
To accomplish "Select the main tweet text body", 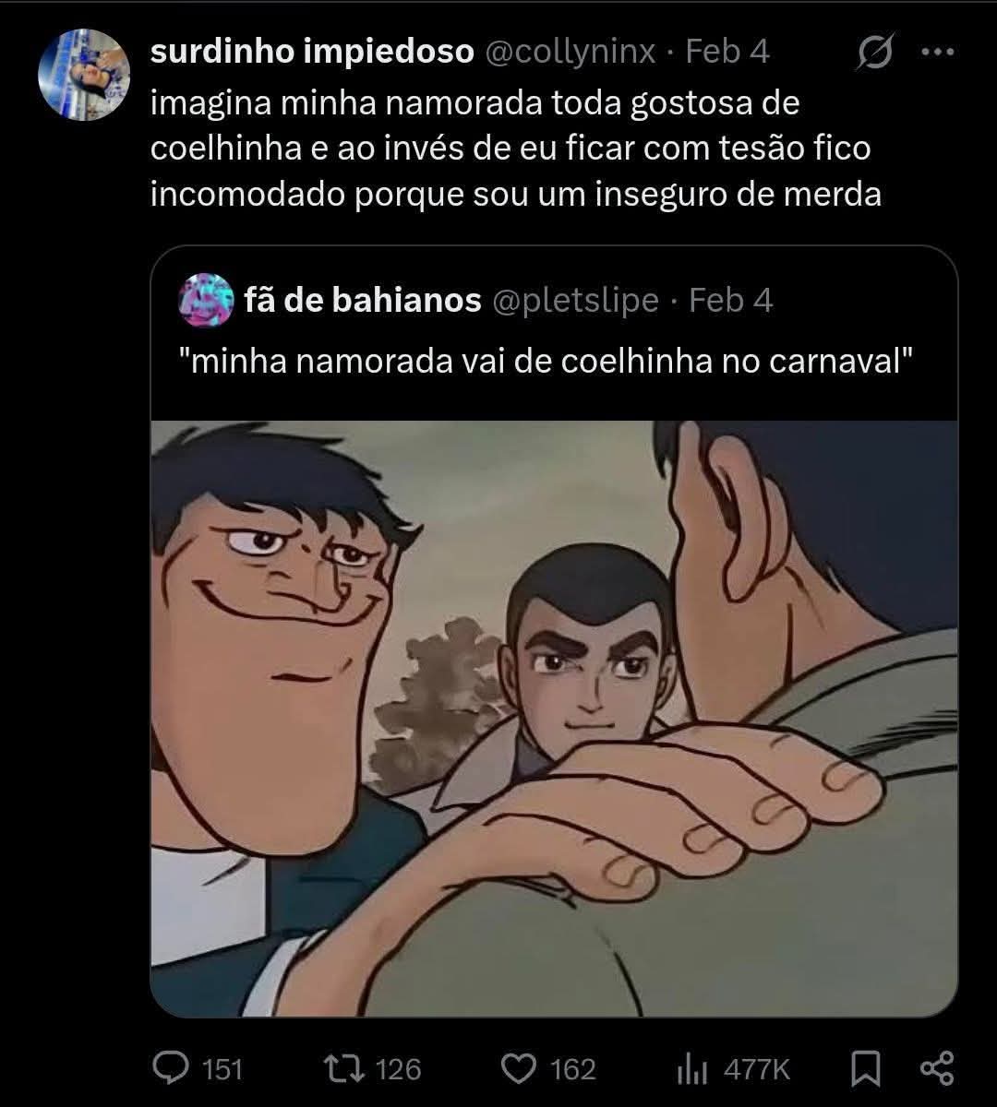I will pos(516,148).
